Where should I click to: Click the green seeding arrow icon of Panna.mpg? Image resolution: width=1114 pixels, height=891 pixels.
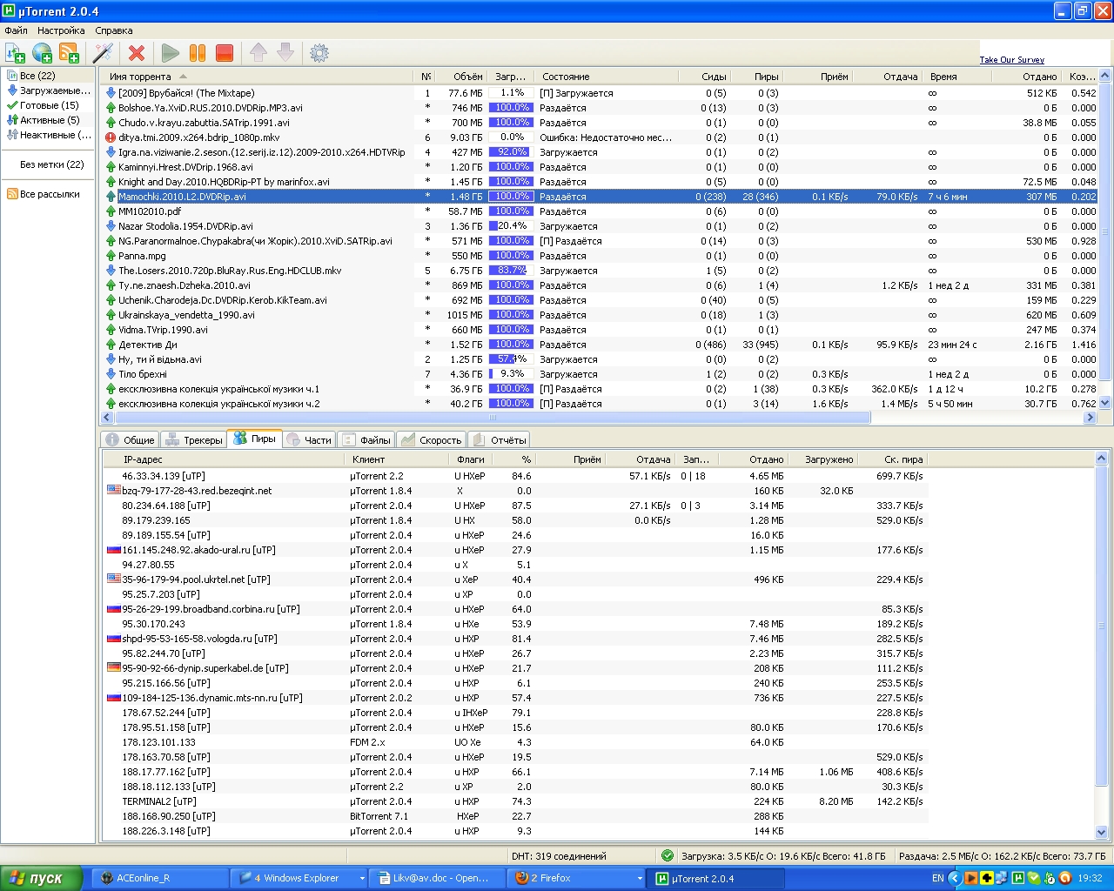click(111, 256)
